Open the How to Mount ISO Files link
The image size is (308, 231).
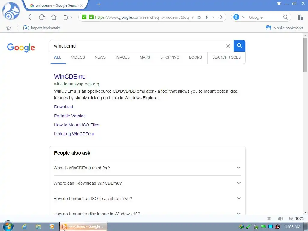pyautogui.click(x=77, y=125)
